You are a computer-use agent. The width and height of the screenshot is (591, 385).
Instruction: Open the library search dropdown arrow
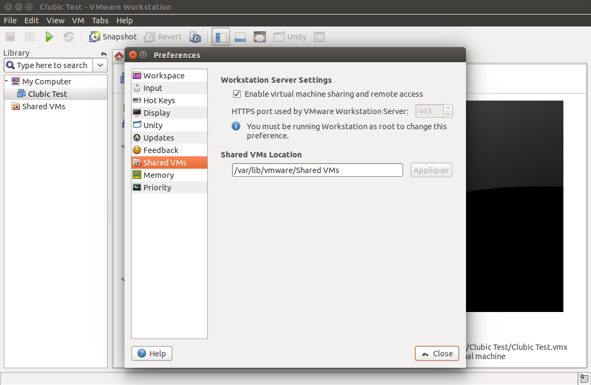click(100, 65)
